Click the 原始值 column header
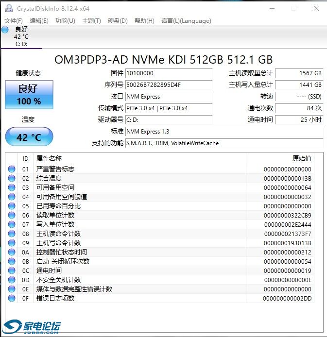 [280, 159]
